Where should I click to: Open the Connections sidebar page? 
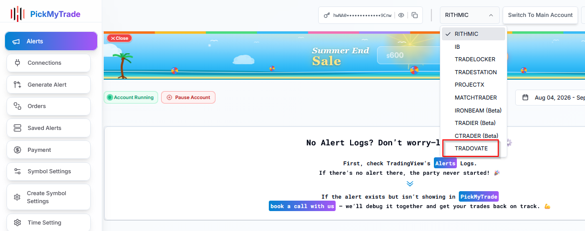coord(48,63)
